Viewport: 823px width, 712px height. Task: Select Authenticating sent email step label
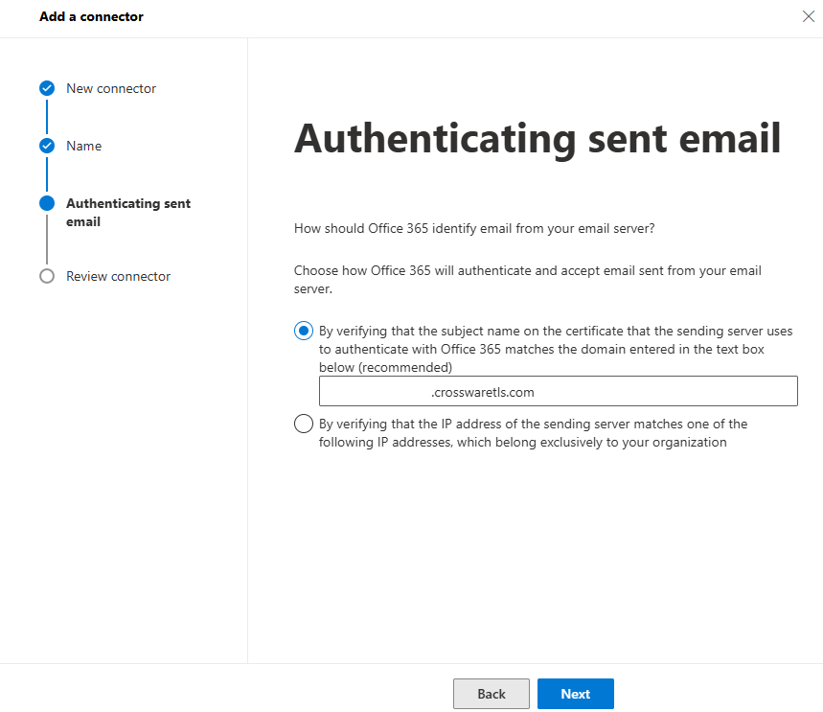[127, 212]
